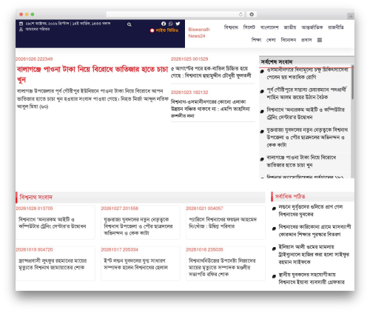Open the জাতীয় menu item

tap(290, 27)
